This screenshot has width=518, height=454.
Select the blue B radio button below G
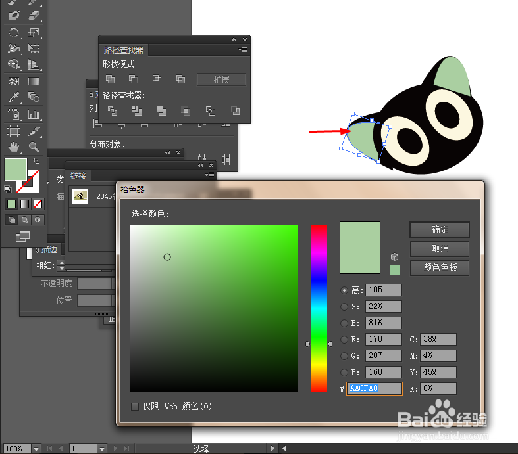(x=344, y=373)
